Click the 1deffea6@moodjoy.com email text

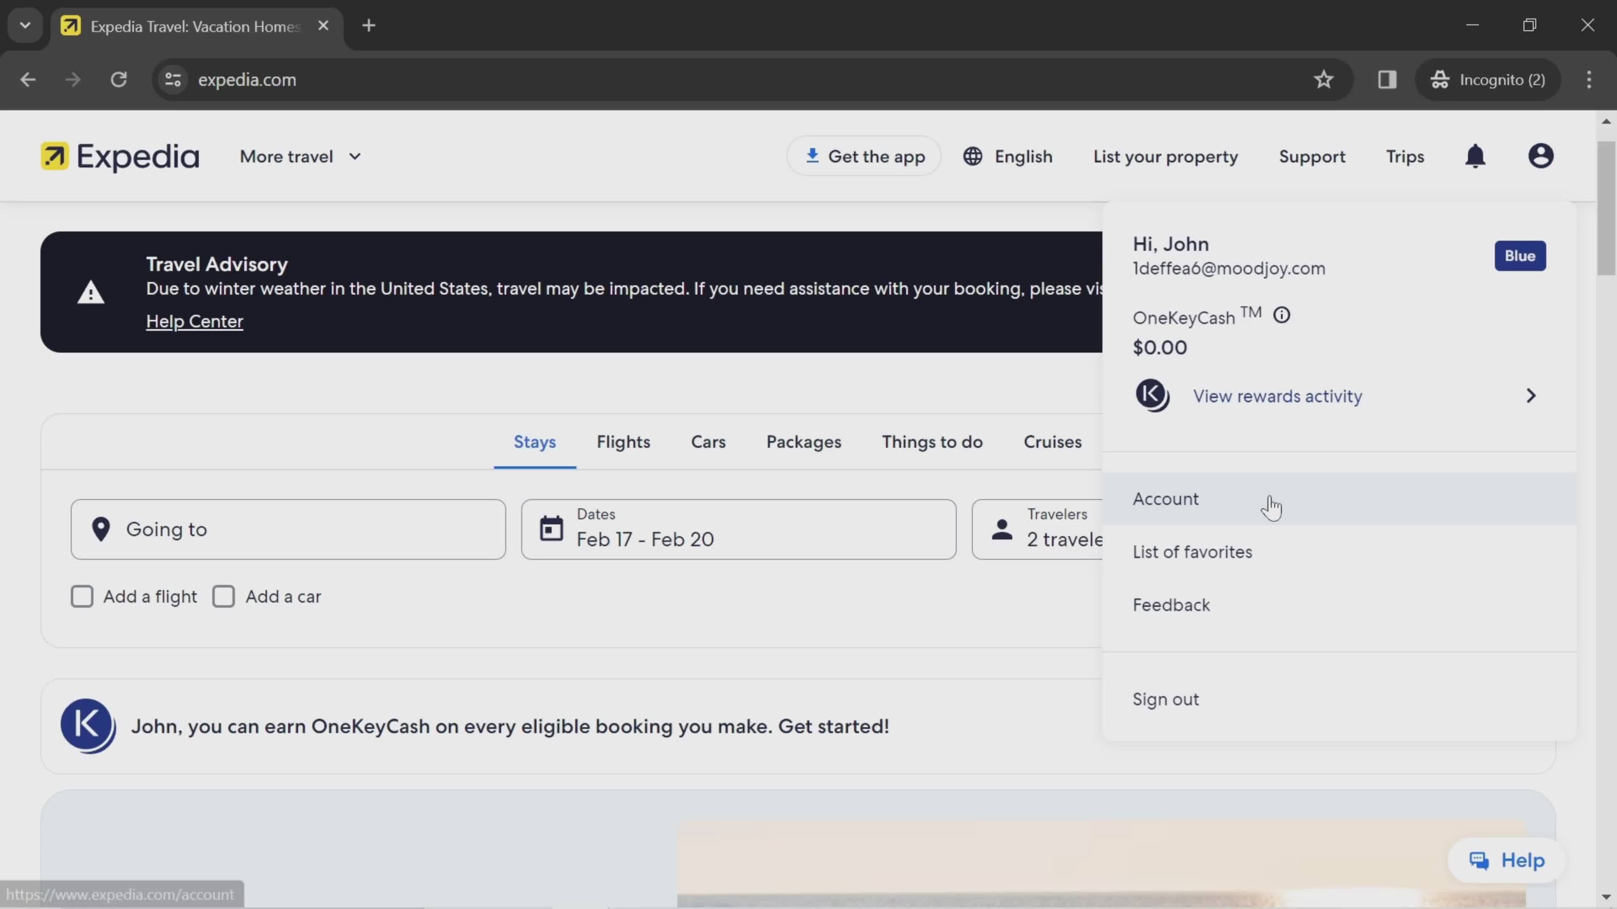(x=1228, y=268)
